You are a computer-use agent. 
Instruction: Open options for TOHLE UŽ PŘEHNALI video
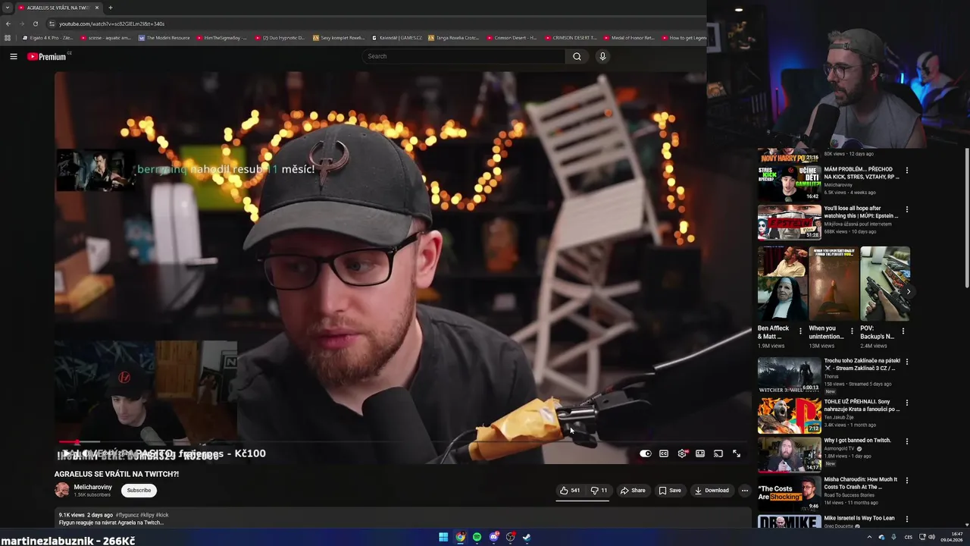click(x=906, y=403)
